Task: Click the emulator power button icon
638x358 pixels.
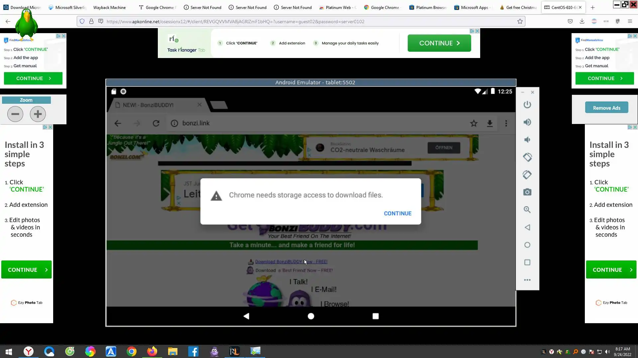Action: (x=527, y=105)
